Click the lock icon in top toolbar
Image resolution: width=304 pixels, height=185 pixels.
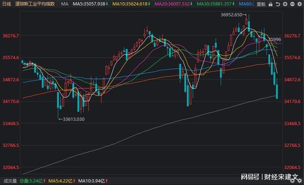[x=270, y=4]
